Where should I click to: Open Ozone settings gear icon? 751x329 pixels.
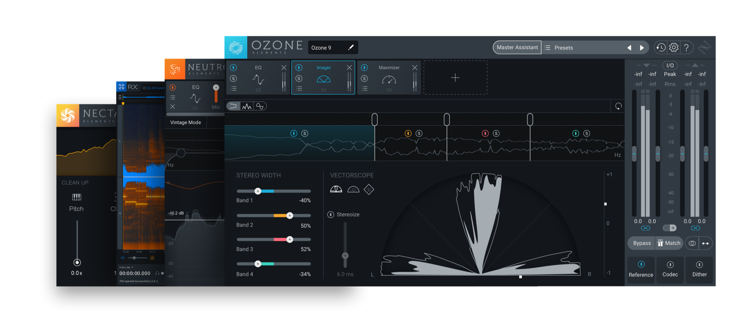[x=674, y=48]
